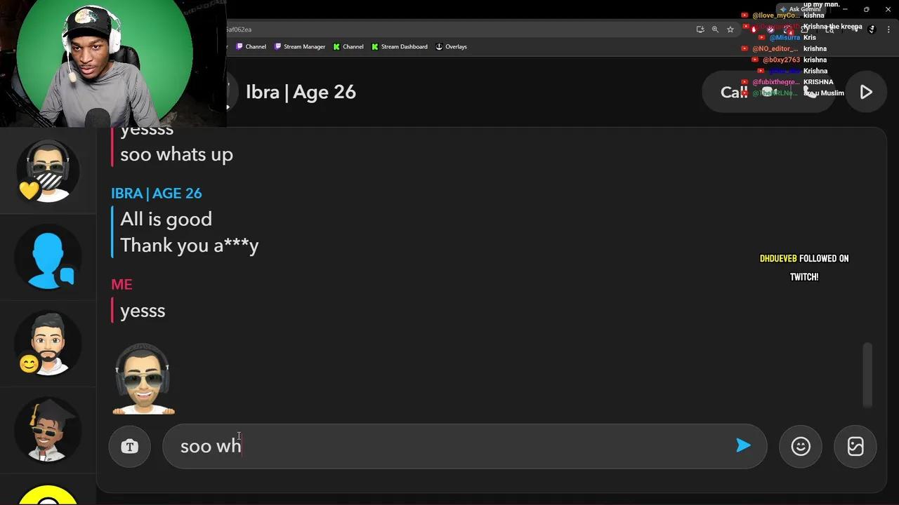The image size is (899, 505).
Task: Select the masked Bitmoji contact with yellow heart
Action: (x=48, y=171)
